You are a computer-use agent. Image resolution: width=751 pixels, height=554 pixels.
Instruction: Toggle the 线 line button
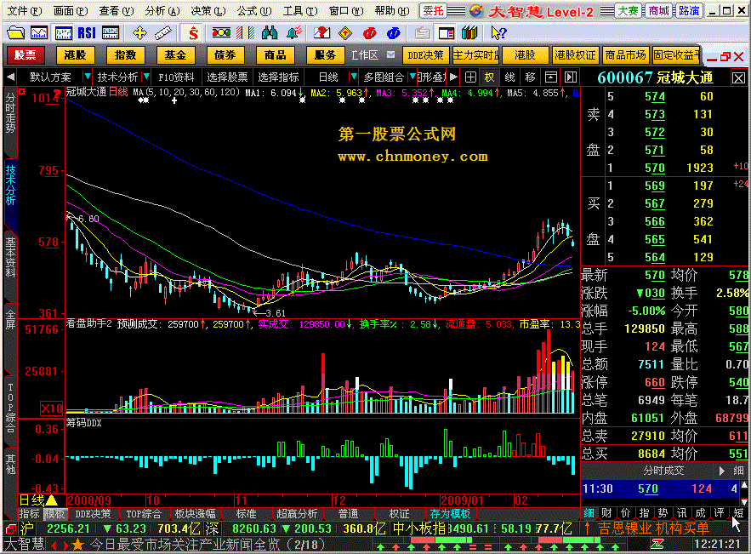(x=509, y=77)
